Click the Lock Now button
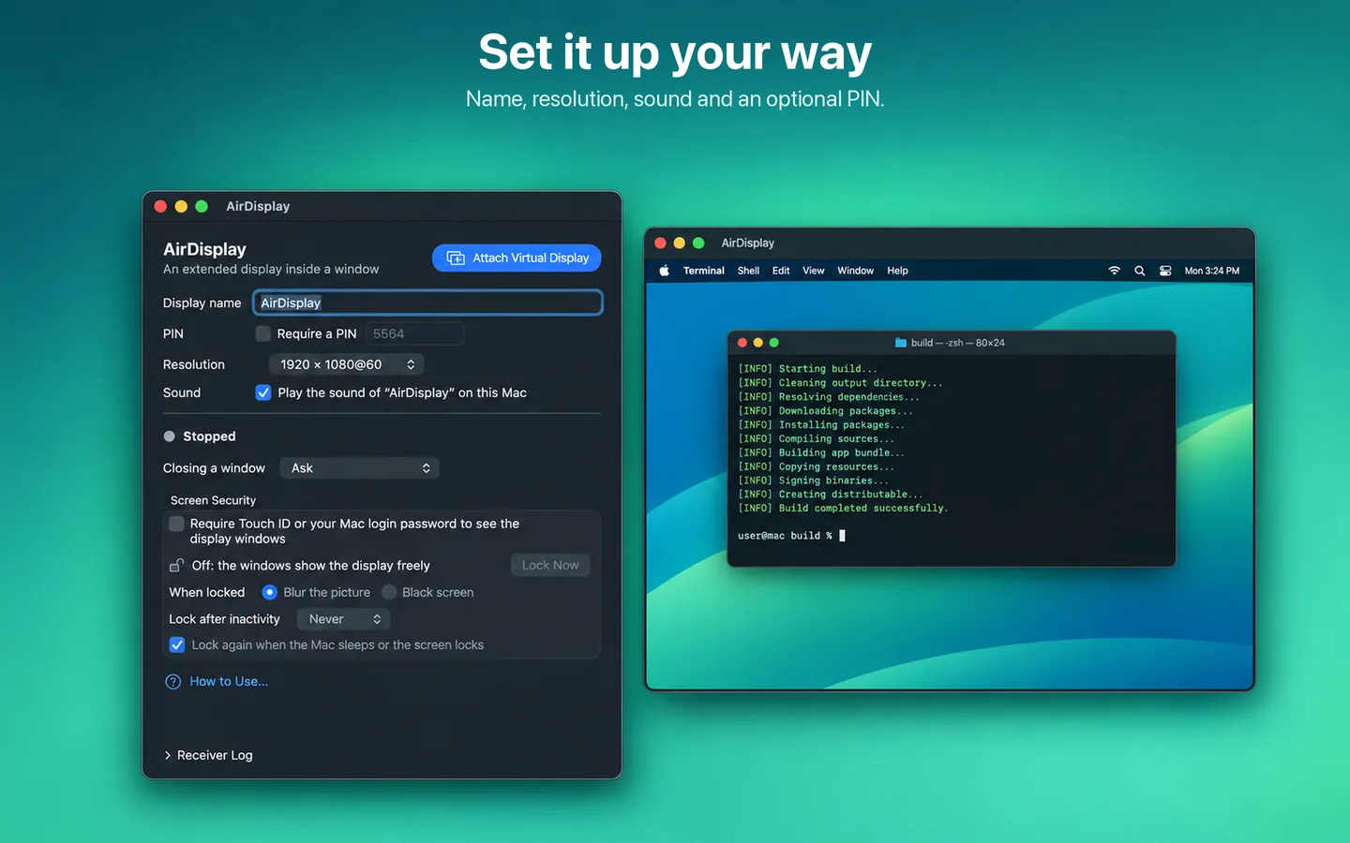1350x843 pixels. tap(550, 565)
